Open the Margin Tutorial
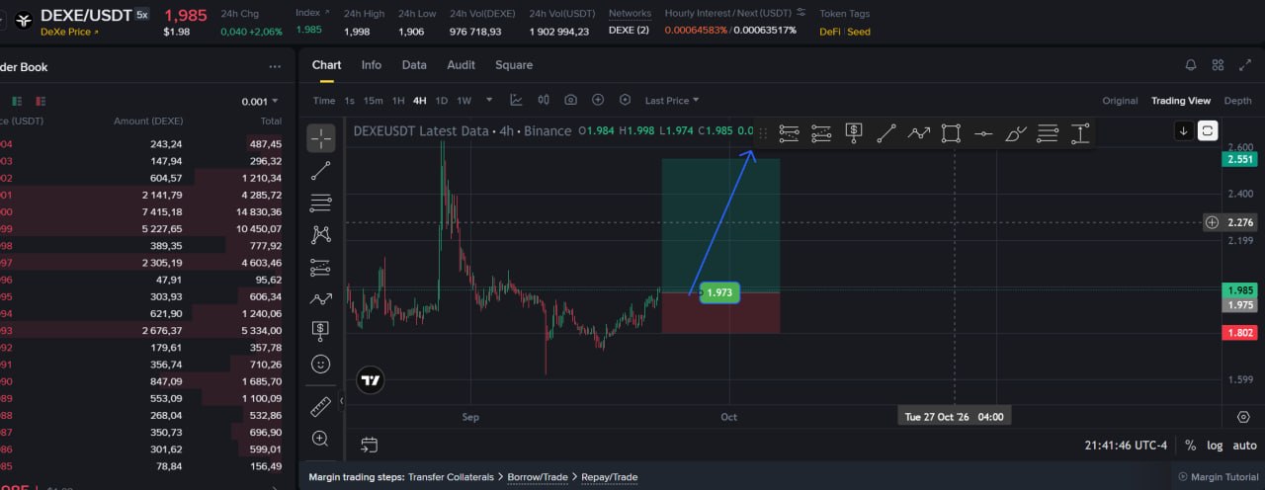Screen dimensions: 1265x490 pyautogui.click(x=1219, y=477)
